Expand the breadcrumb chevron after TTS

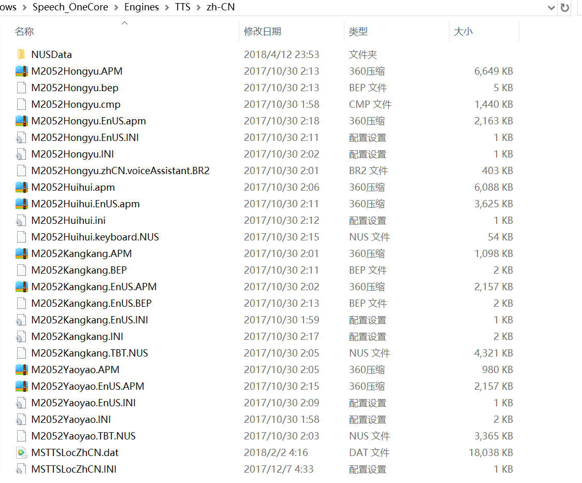200,7
